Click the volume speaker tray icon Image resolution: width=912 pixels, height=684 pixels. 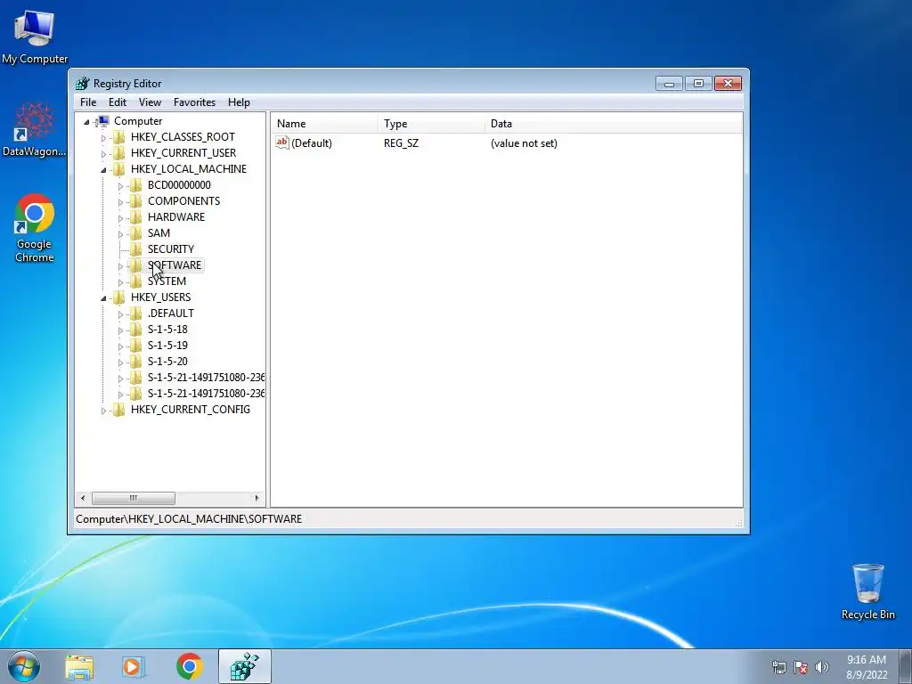click(822, 667)
